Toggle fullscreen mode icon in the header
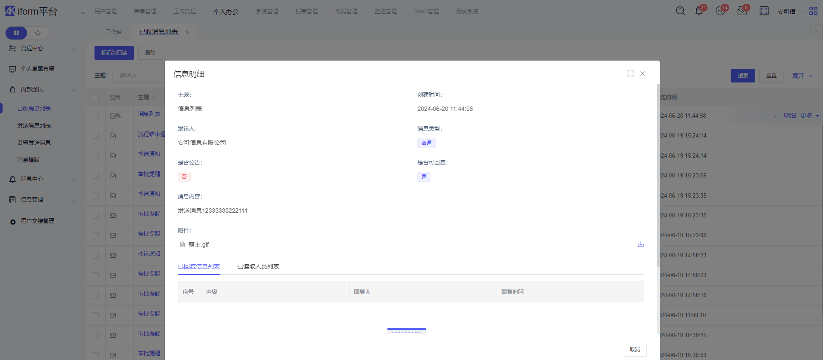 (x=764, y=11)
